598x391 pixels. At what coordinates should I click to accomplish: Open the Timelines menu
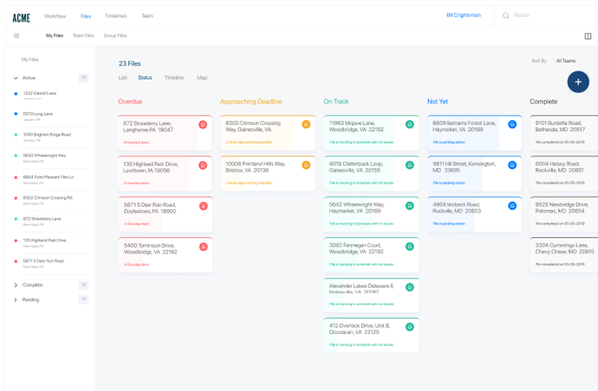point(116,16)
